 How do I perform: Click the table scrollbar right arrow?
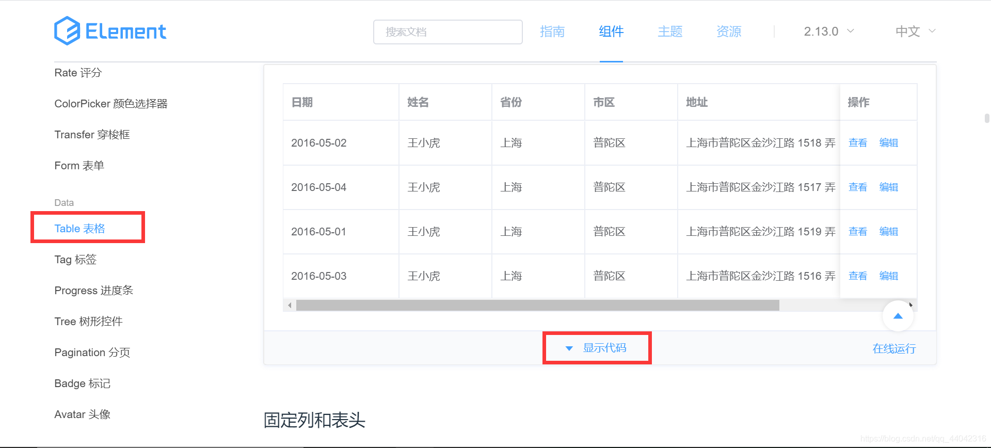tap(911, 305)
